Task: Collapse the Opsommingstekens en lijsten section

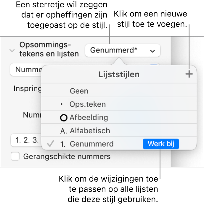Action: point(12,50)
